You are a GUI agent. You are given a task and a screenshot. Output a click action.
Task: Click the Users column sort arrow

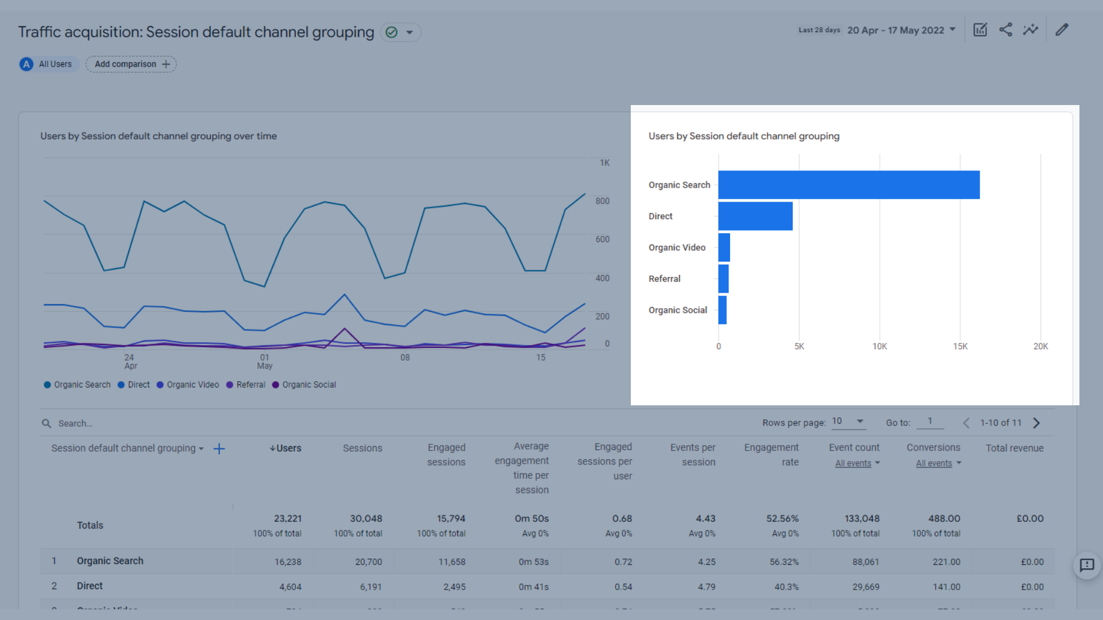pyautogui.click(x=272, y=447)
